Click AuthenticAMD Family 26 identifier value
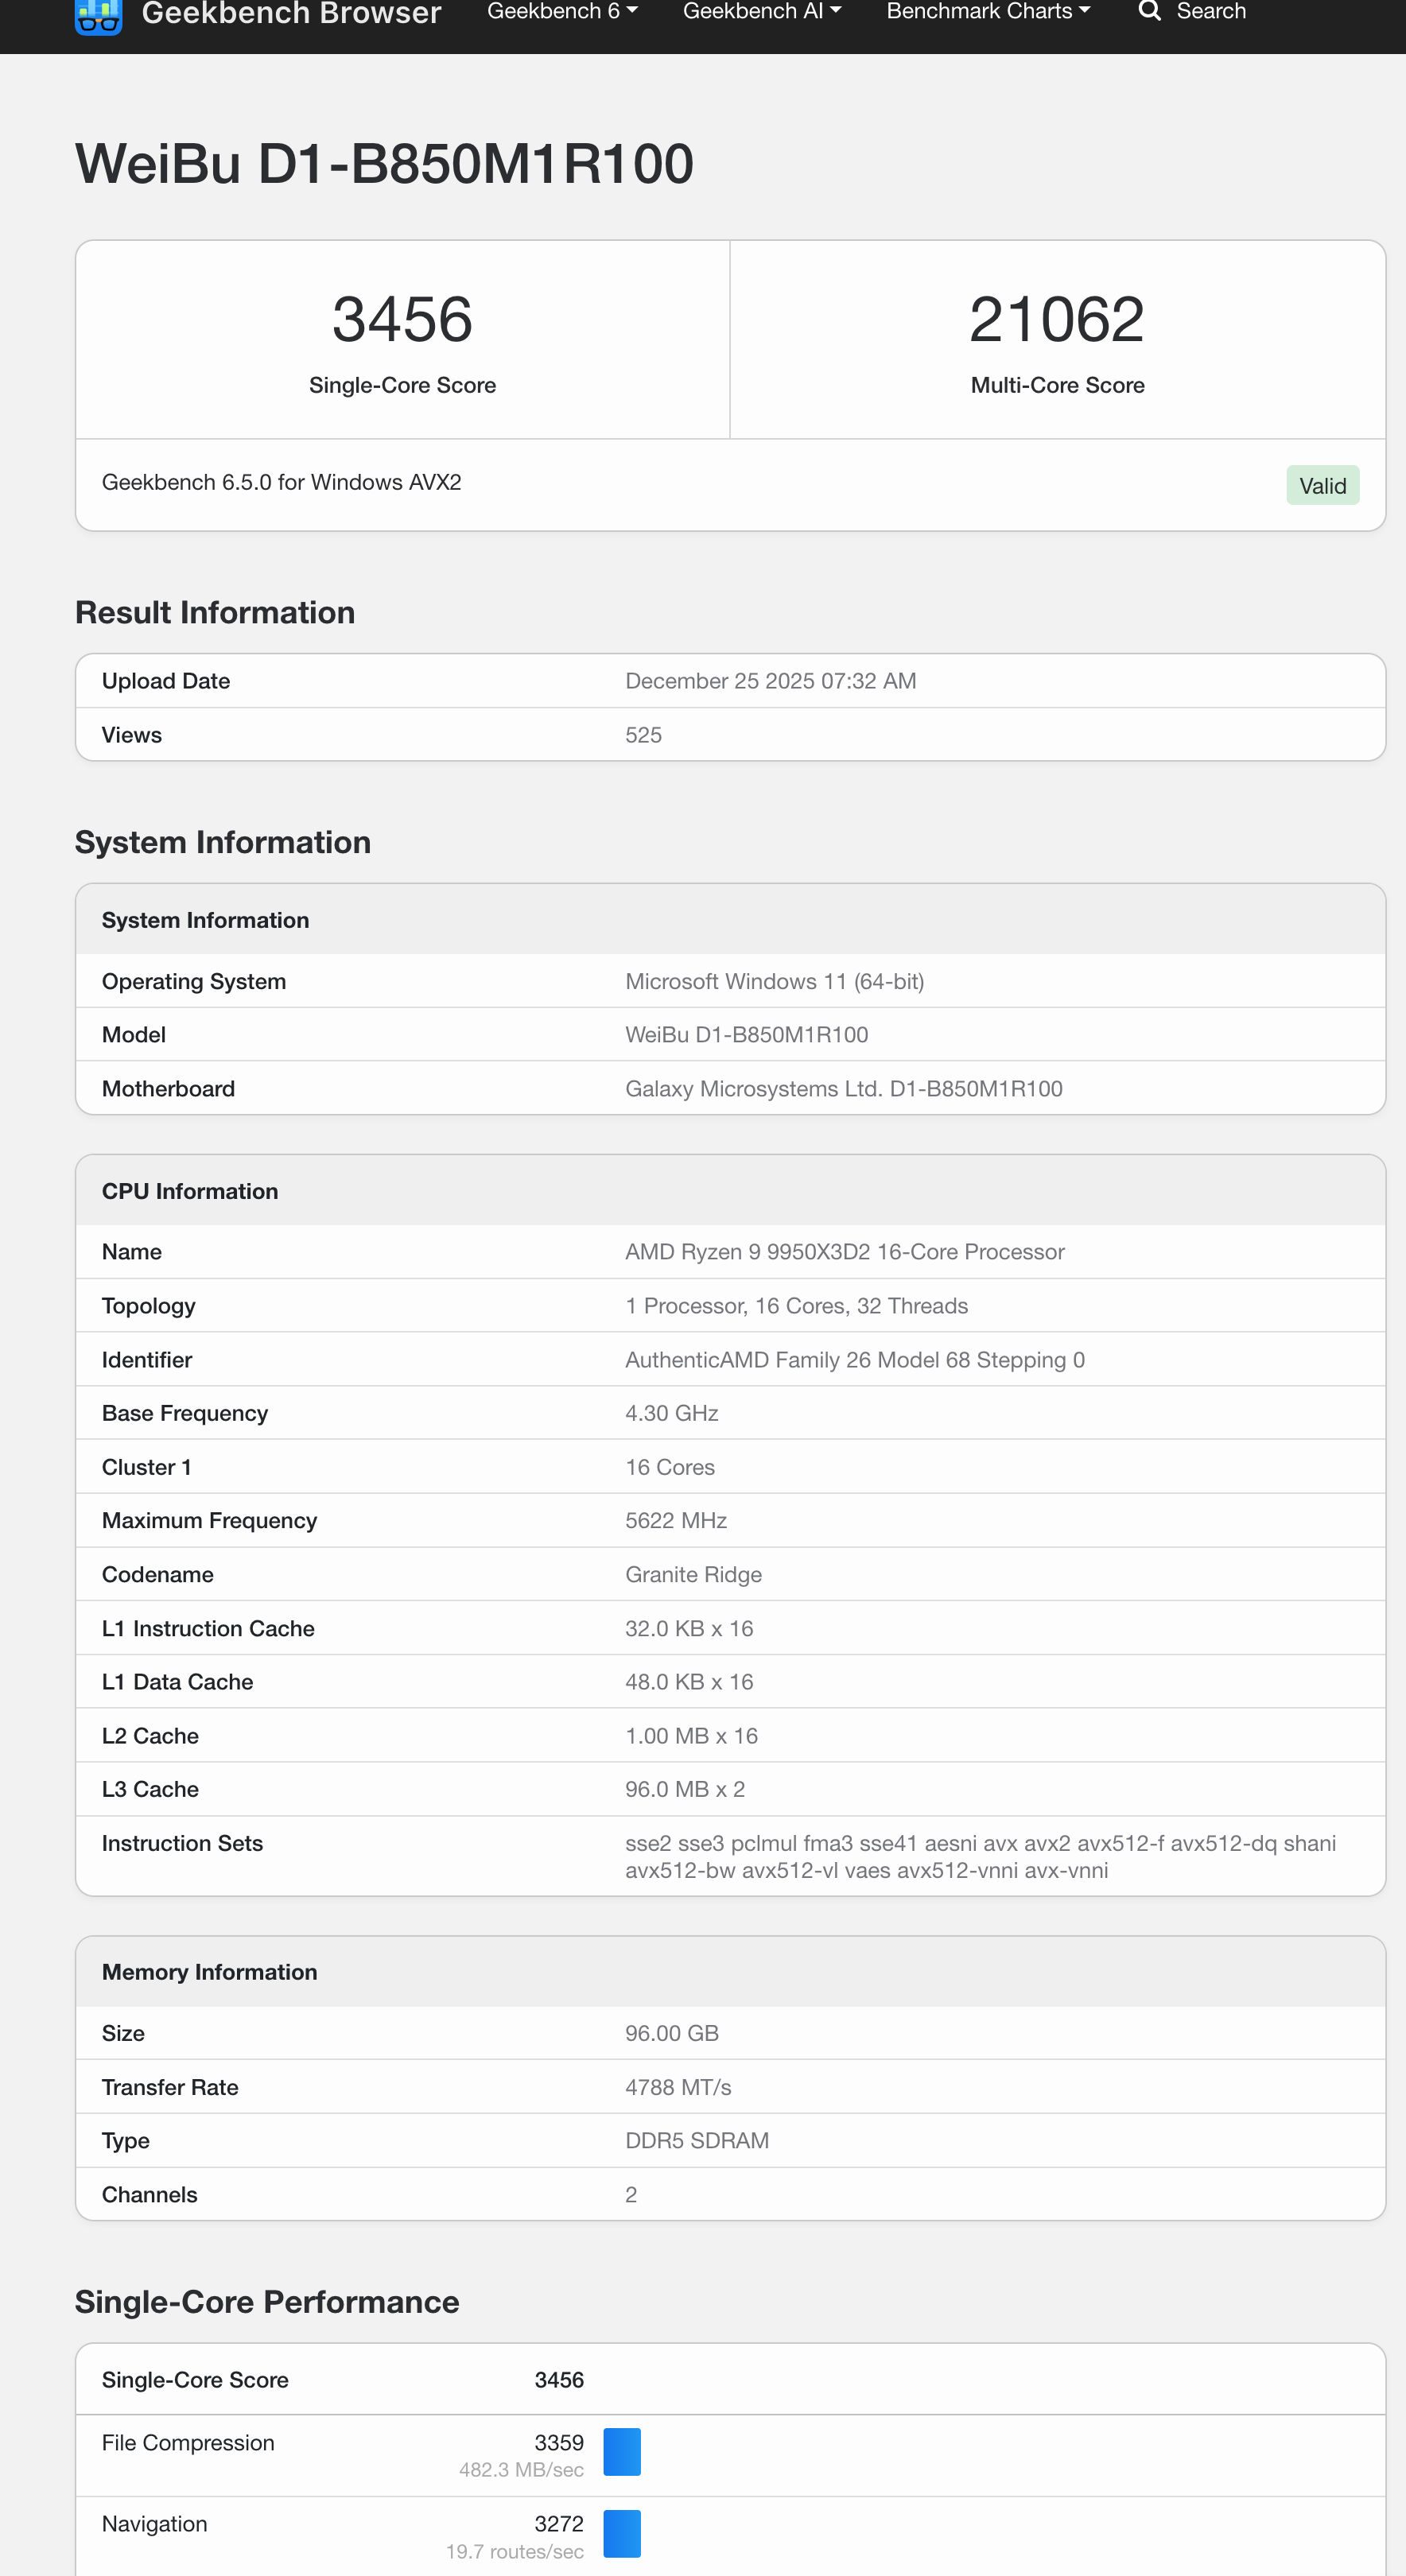 point(854,1360)
